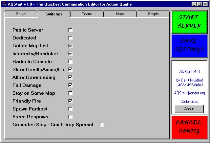Open the Teams tab

(87, 14)
